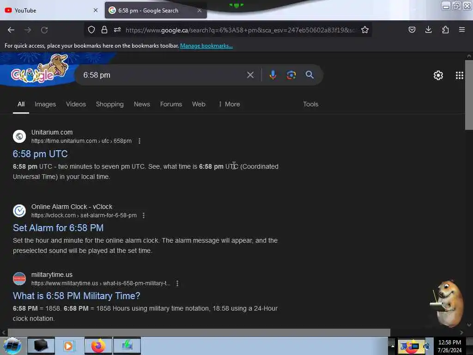
Task: Select the All results tab
Action: (21, 104)
